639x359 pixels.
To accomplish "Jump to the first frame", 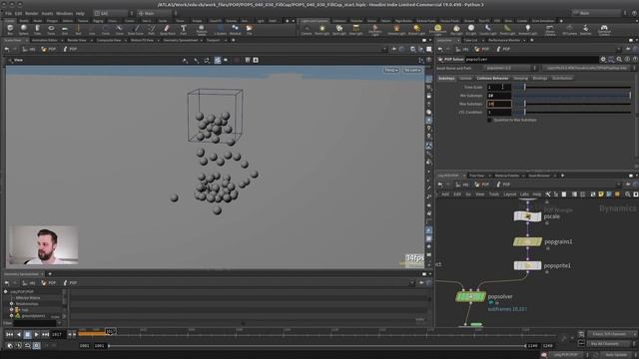I will (9, 335).
